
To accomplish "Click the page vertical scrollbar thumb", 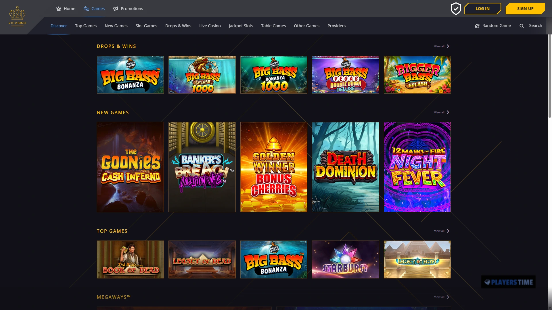I will (550, 76).
